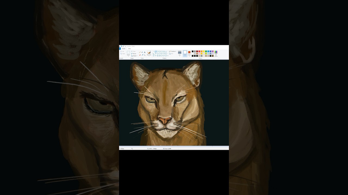Viewport: 348px width, 195px height.
Task: Pick the brown swatch in second palette row
Action: [197, 54]
